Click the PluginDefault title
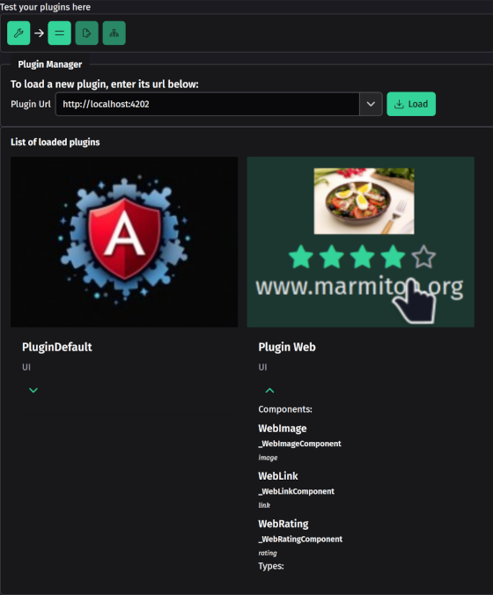 click(57, 347)
